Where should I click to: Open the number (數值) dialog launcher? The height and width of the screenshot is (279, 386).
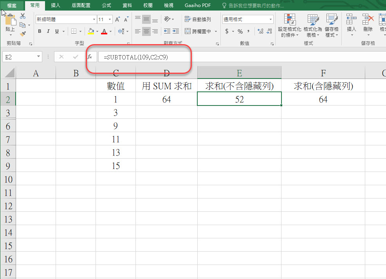(x=272, y=44)
